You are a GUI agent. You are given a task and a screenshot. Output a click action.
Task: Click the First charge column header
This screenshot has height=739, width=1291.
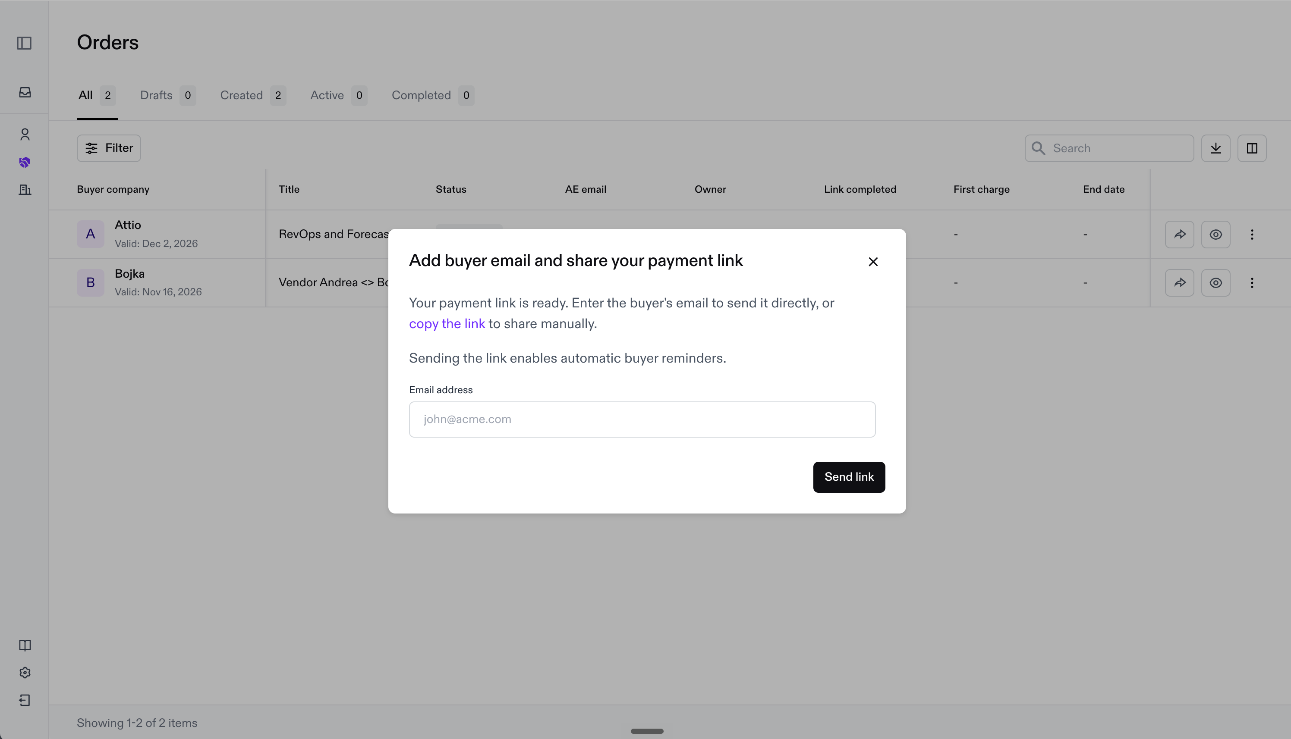tap(981, 189)
